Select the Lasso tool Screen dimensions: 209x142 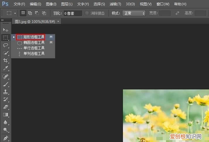point(6,45)
